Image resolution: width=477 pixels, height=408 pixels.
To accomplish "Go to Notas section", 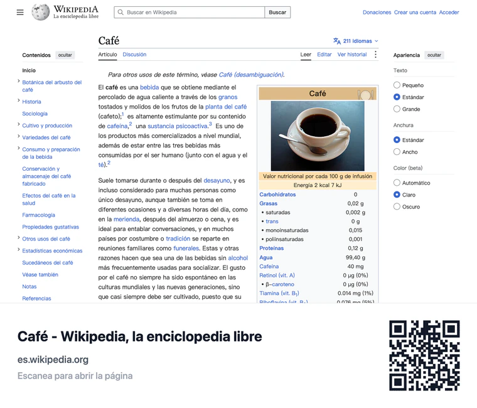I will click(x=29, y=286).
